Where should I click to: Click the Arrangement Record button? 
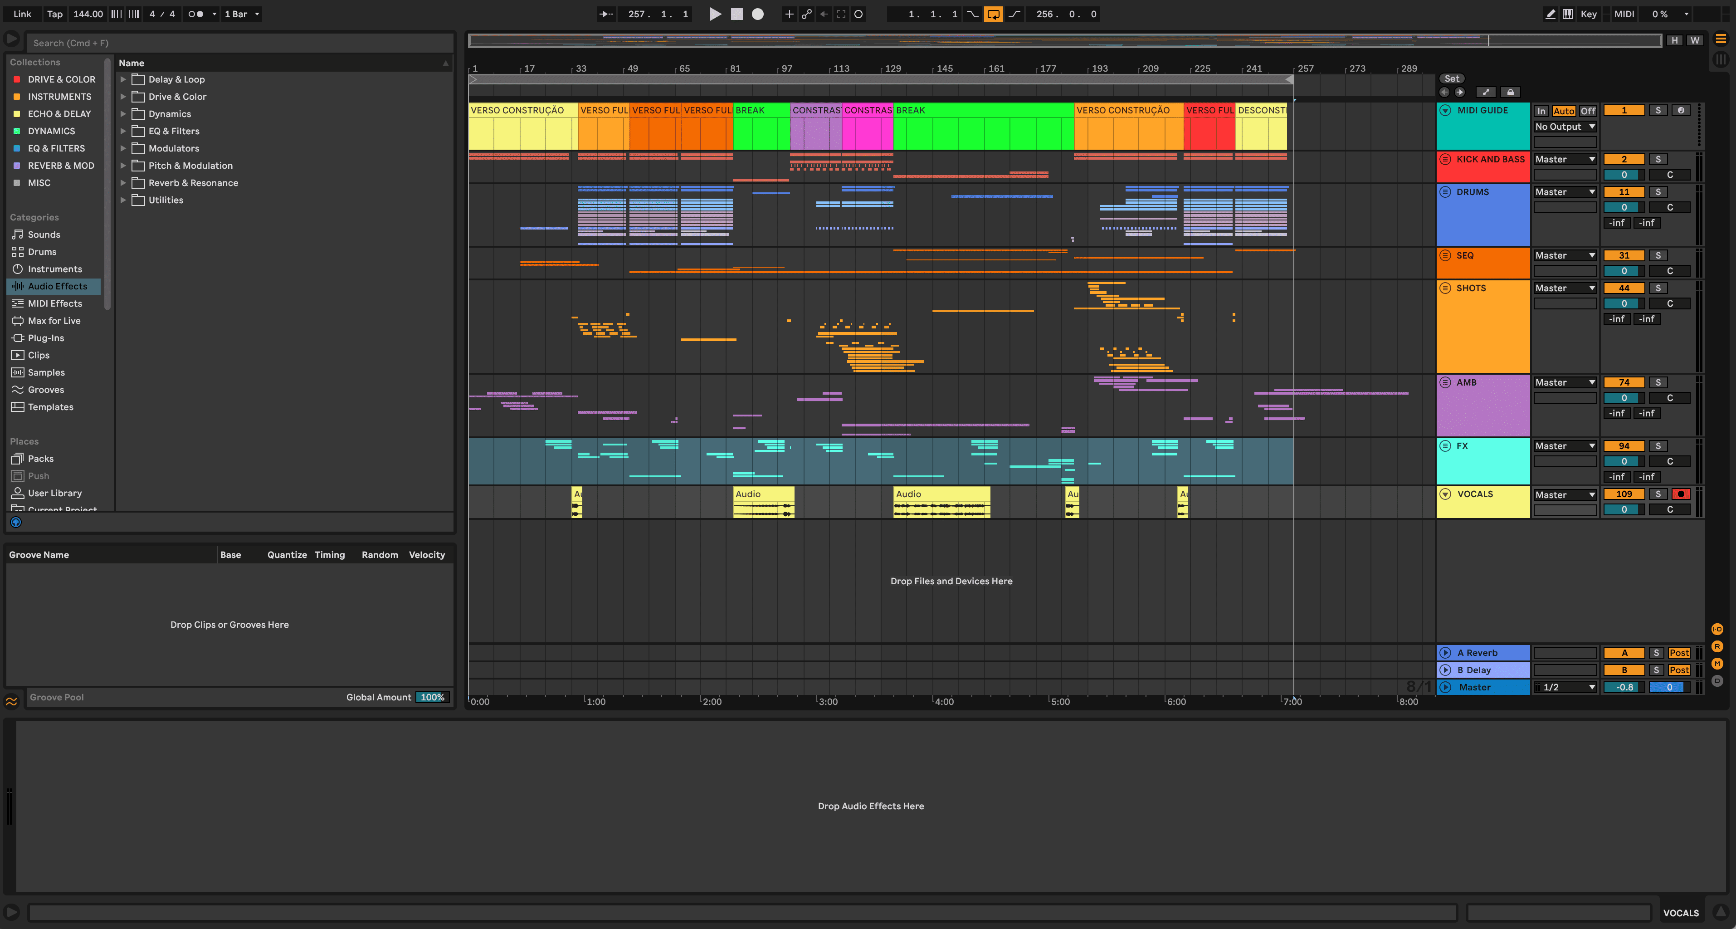tap(757, 14)
